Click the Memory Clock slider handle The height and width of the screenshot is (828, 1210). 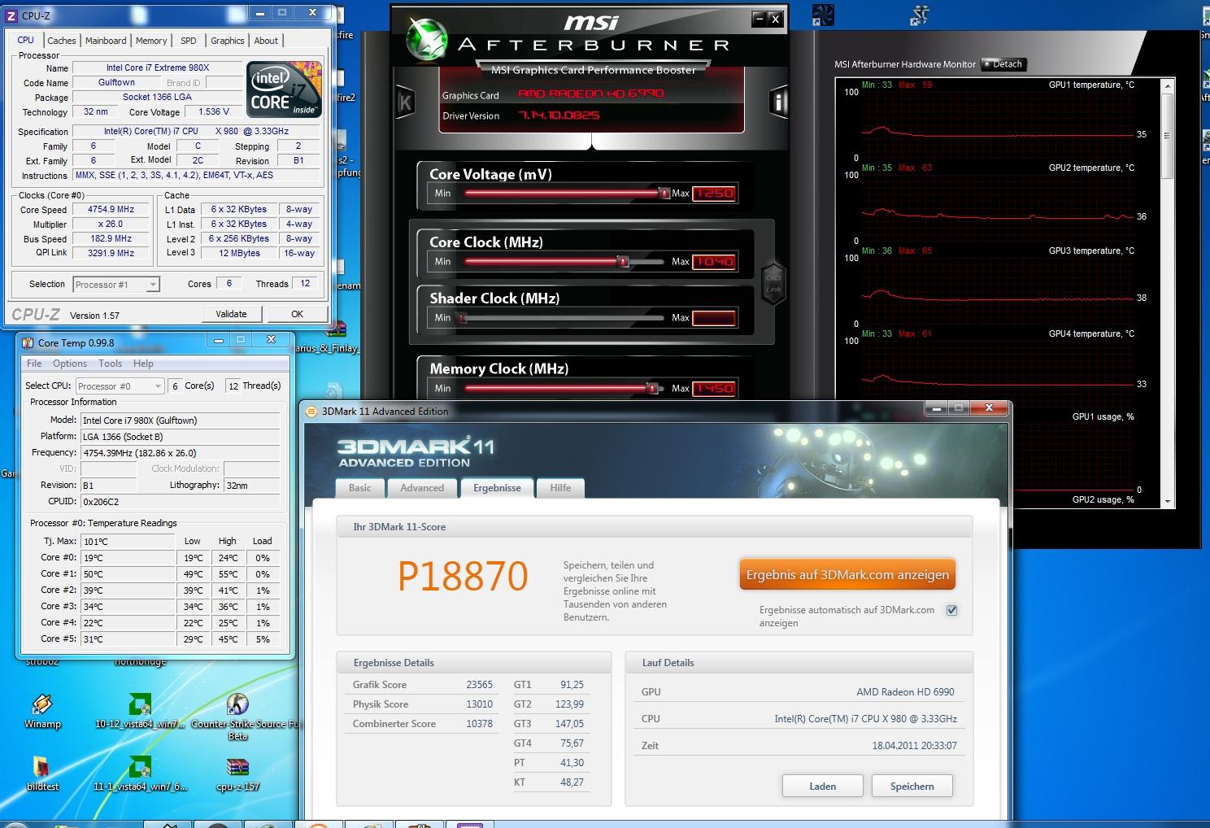pyautogui.click(x=651, y=388)
